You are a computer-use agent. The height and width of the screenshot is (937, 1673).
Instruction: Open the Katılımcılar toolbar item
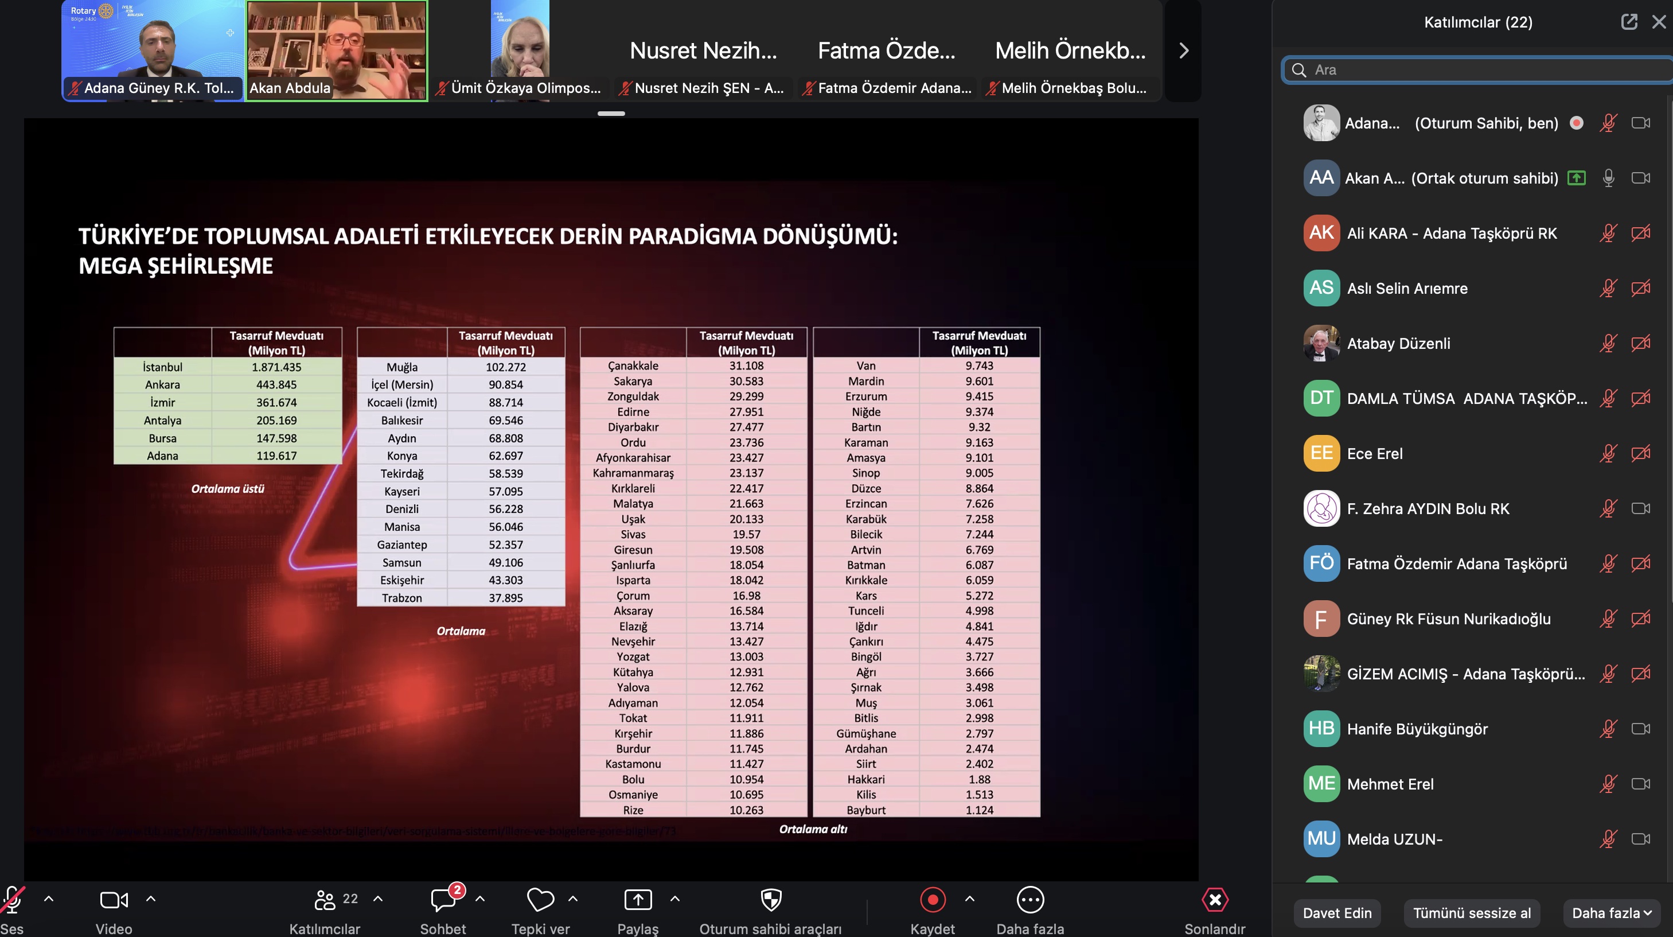click(x=325, y=901)
